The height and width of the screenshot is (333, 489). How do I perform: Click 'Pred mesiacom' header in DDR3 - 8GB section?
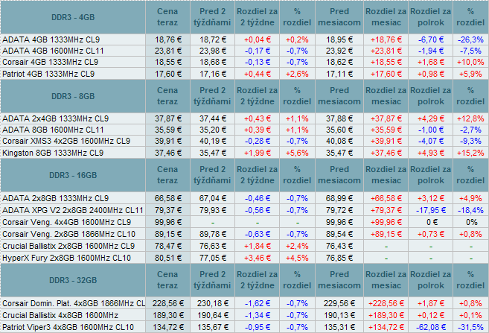tap(339, 96)
